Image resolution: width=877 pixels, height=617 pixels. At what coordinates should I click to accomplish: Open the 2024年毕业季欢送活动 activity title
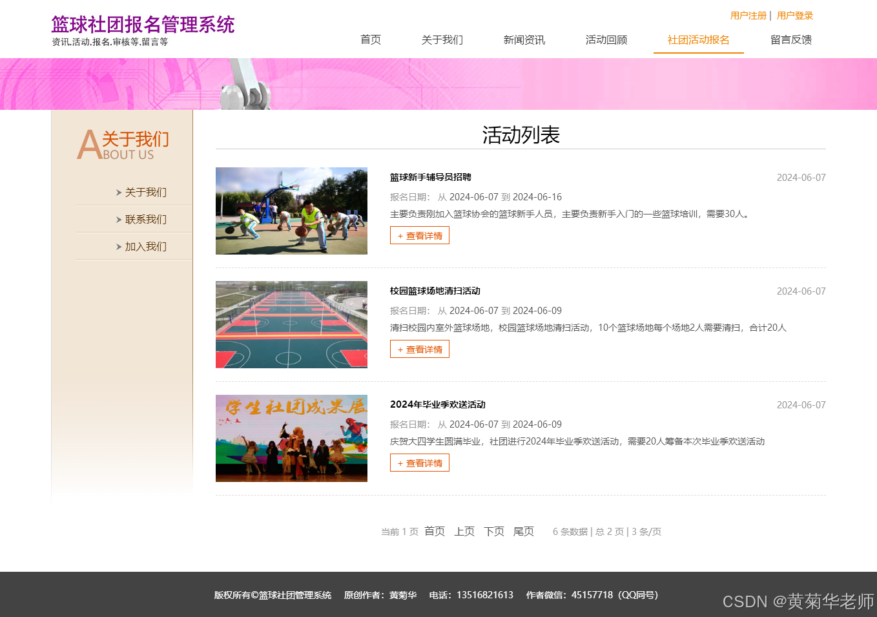438,404
